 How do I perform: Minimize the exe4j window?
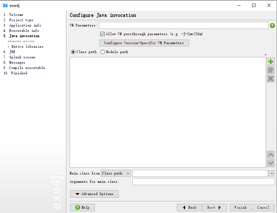point(239,6)
